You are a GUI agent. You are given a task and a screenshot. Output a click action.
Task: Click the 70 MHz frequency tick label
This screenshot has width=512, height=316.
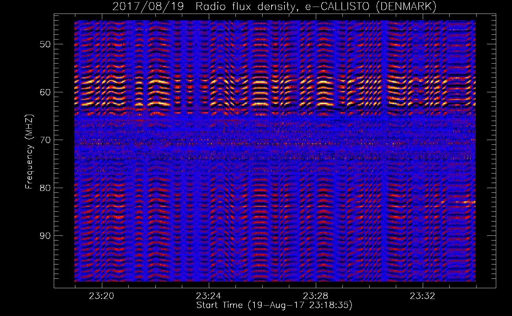[x=45, y=140]
